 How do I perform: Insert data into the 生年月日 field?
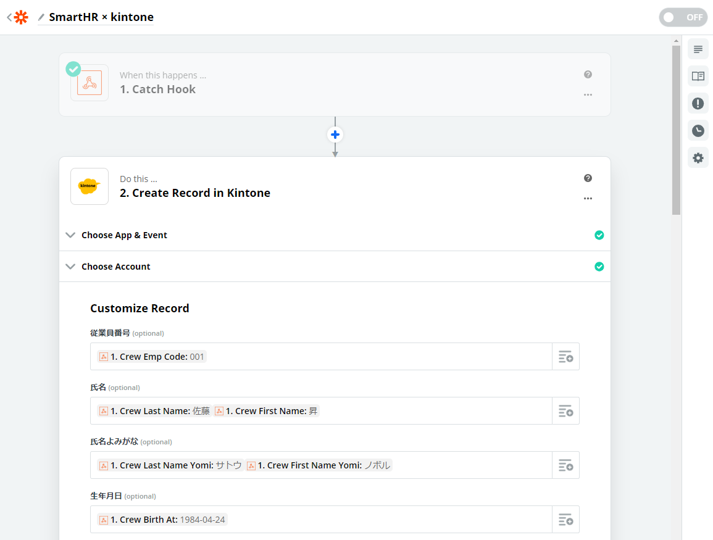[x=565, y=520]
